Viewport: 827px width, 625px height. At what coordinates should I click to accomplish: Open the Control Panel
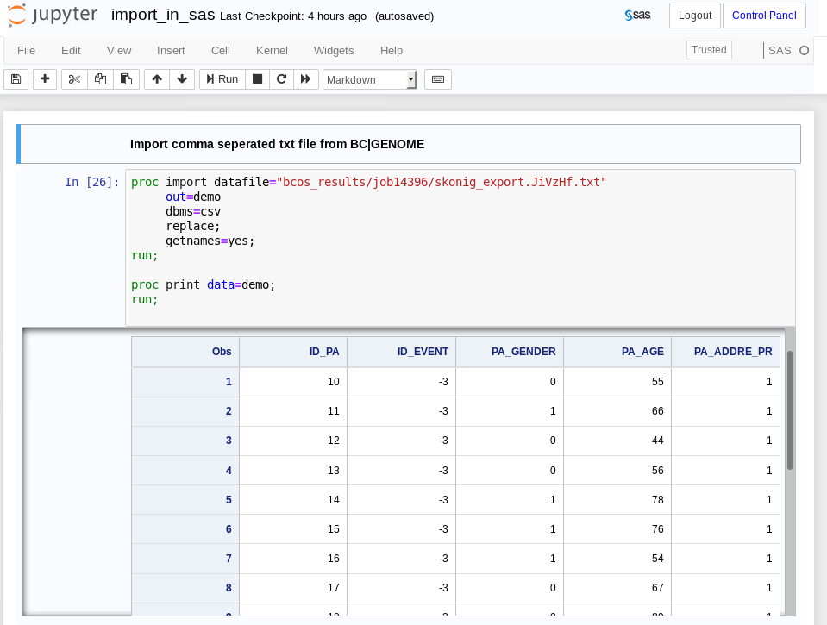pyautogui.click(x=764, y=16)
